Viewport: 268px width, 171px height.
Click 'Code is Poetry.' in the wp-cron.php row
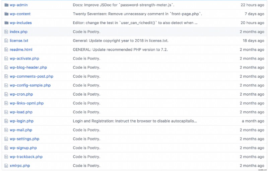click(x=86, y=94)
